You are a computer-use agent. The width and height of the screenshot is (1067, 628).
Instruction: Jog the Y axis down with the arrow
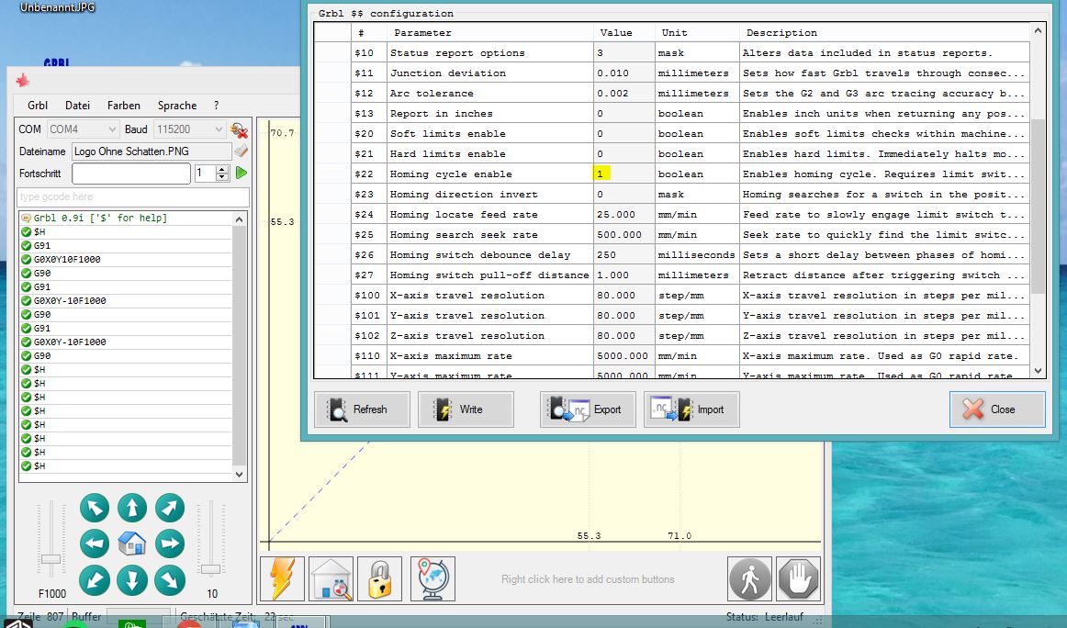[132, 580]
